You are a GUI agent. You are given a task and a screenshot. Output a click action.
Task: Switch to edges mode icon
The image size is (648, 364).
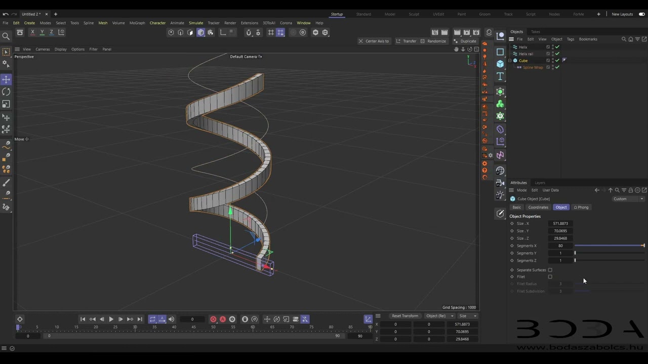(x=181, y=32)
